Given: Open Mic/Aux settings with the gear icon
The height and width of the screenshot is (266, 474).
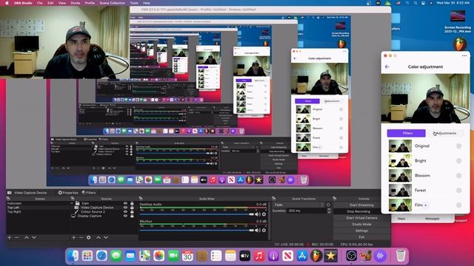Looking at the screenshot, I should coord(264,231).
